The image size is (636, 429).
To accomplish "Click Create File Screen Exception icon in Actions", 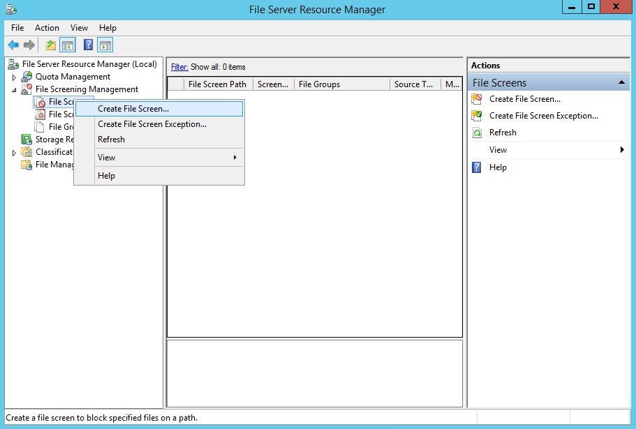I will click(477, 116).
